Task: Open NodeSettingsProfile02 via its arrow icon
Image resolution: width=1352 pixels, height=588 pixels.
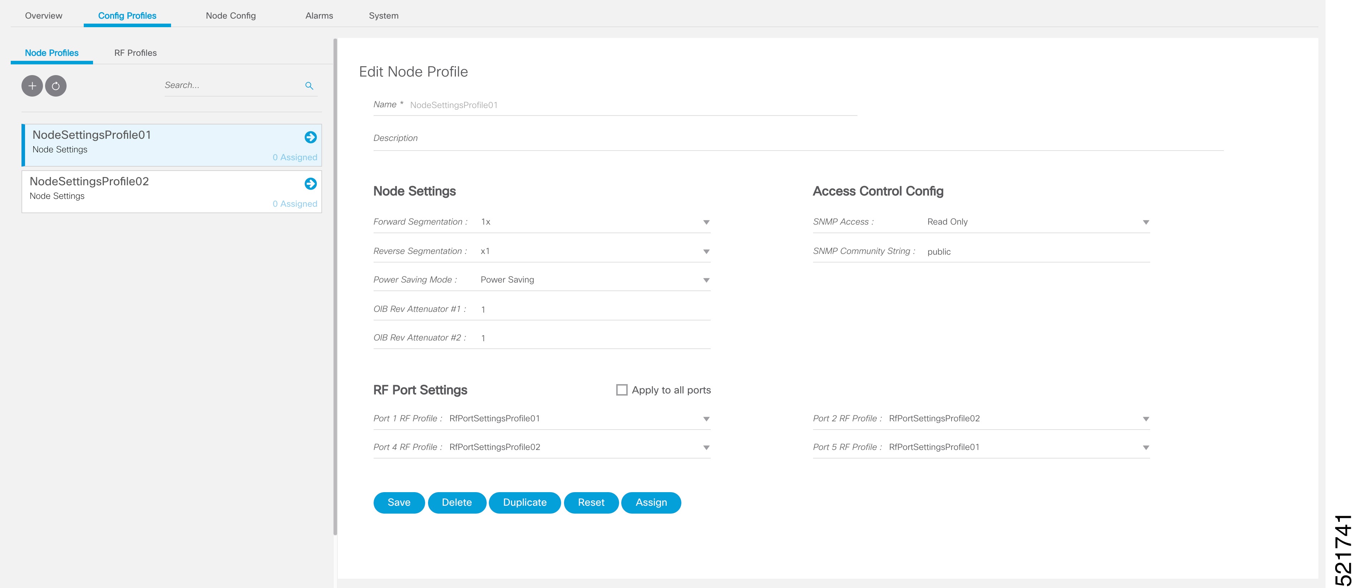Action: click(311, 183)
